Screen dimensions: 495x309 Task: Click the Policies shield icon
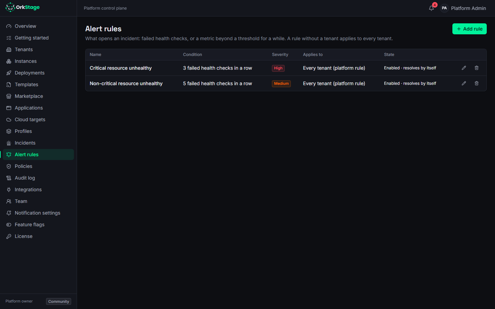tap(9, 166)
